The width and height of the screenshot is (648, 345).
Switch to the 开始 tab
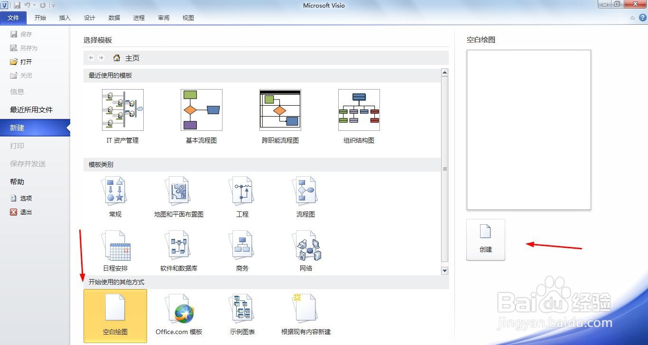point(40,18)
